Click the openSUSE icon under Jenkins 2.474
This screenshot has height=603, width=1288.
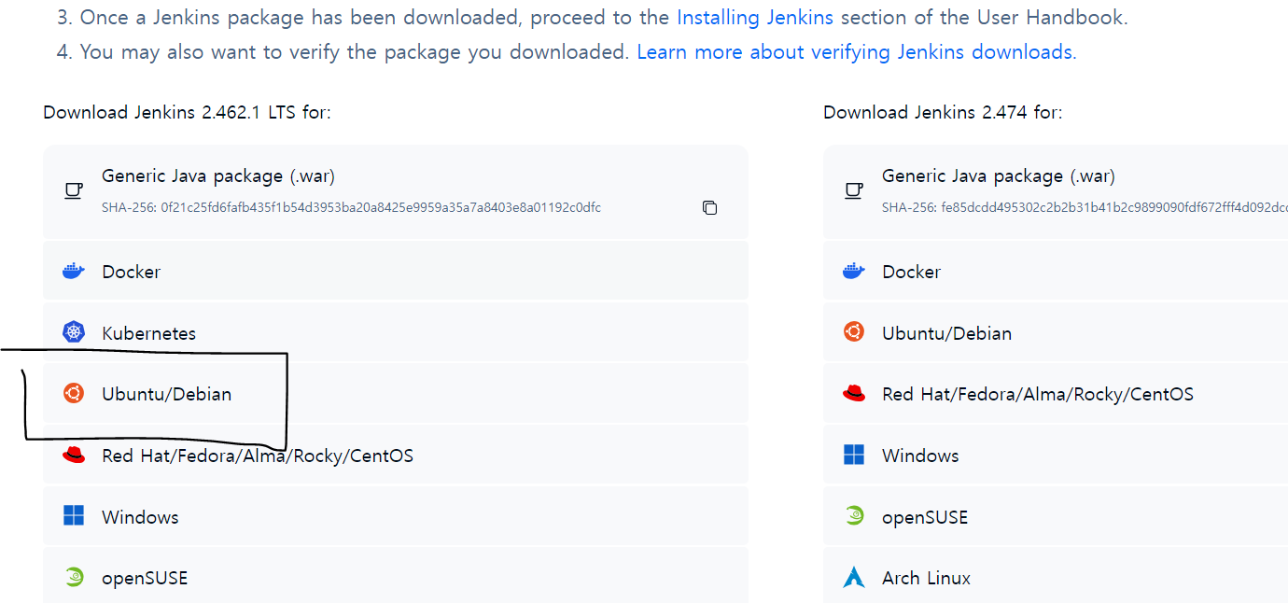tap(854, 516)
